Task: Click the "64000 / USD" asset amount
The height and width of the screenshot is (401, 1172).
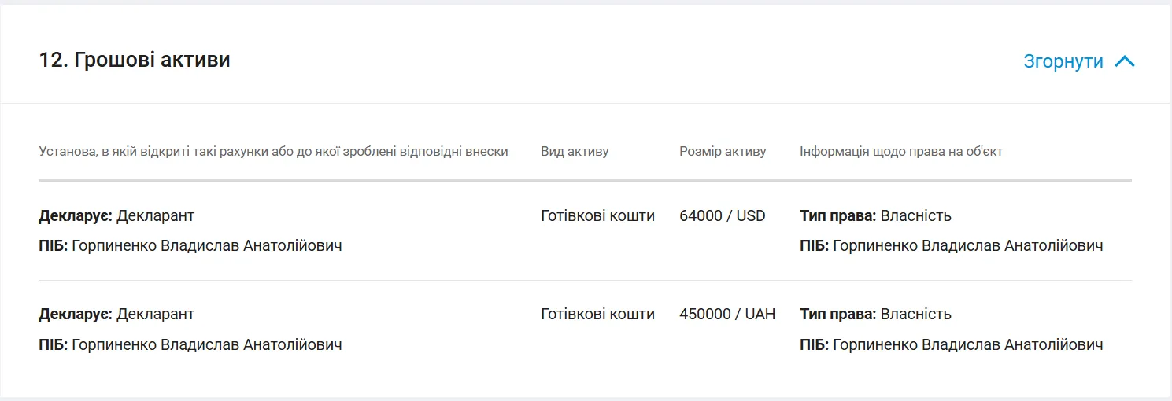Action: [722, 215]
